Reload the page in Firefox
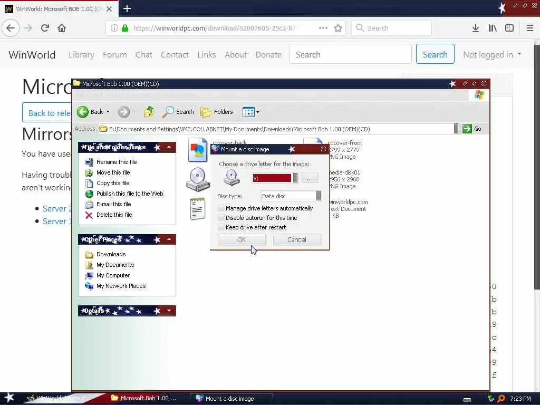The image size is (540, 405). [45, 28]
